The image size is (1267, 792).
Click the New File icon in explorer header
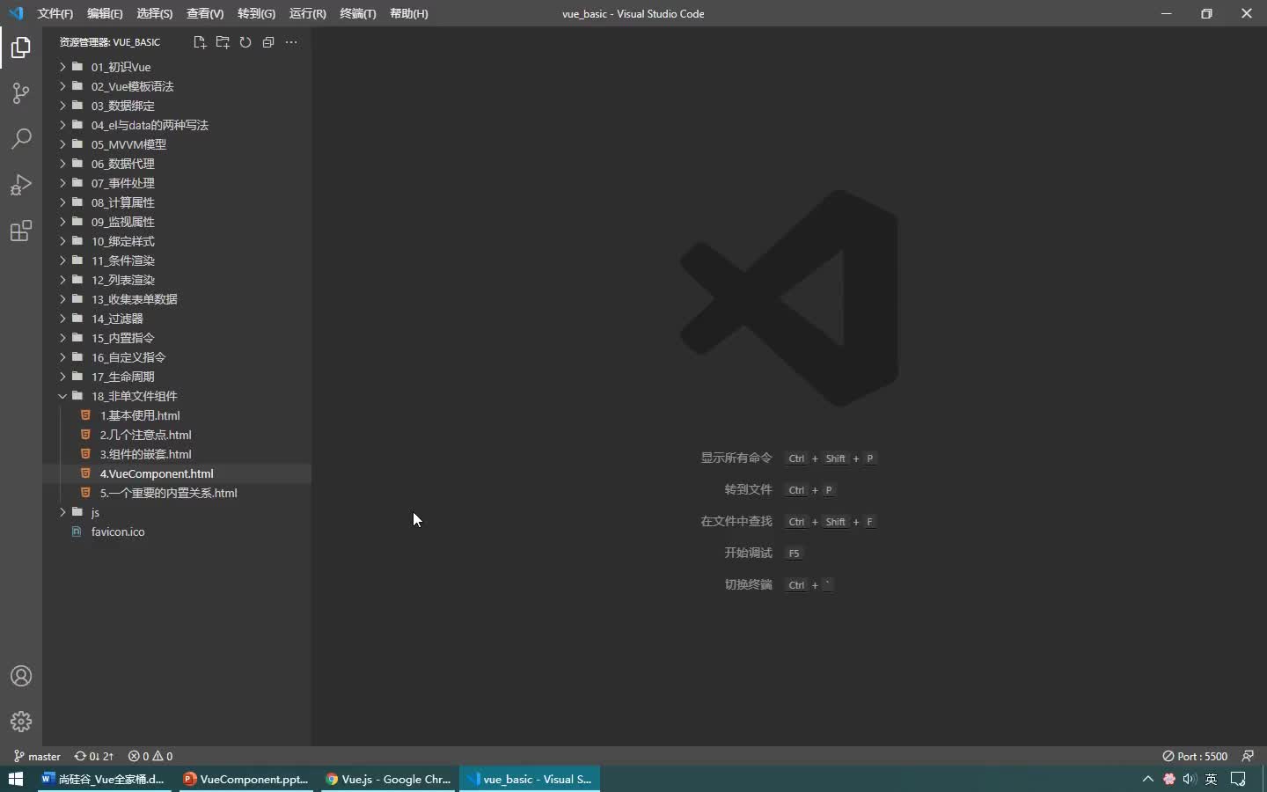pyautogui.click(x=200, y=42)
